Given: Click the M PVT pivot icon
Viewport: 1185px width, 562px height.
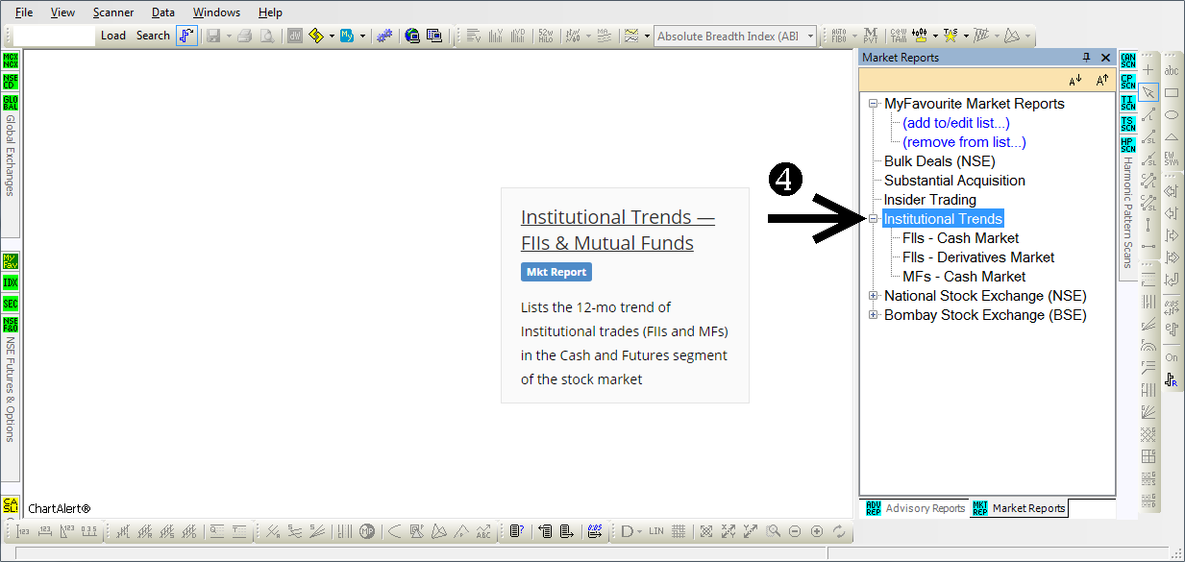Looking at the screenshot, I should coord(872,36).
